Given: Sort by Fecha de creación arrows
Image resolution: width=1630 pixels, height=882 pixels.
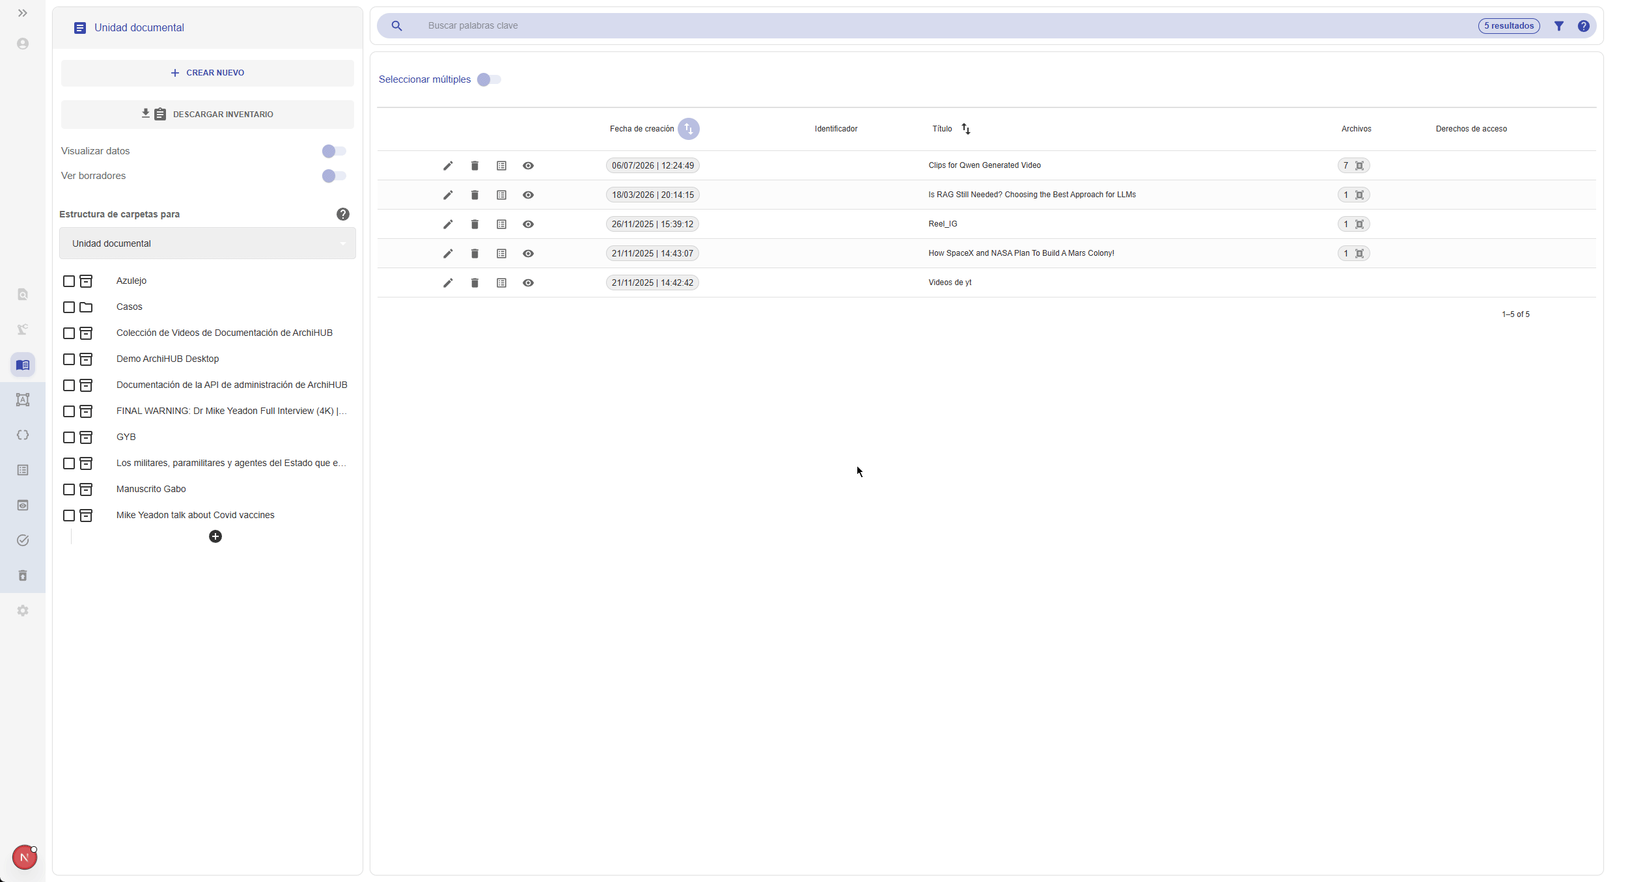Looking at the screenshot, I should point(689,129).
